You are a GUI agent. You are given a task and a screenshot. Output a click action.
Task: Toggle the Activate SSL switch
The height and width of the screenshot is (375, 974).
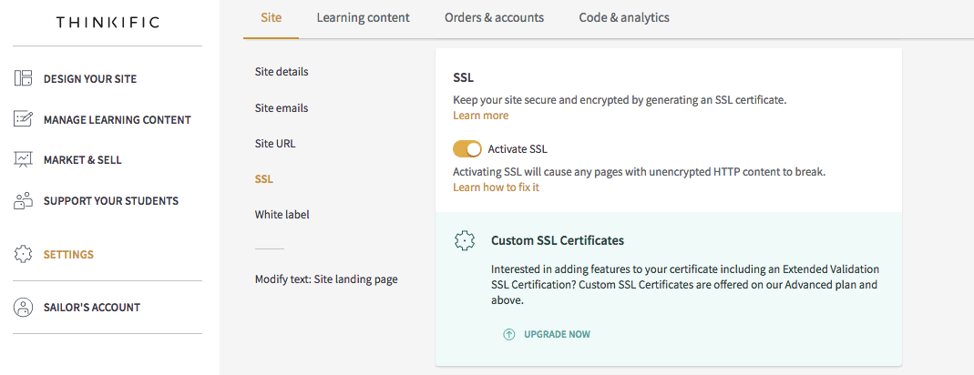pyautogui.click(x=467, y=149)
